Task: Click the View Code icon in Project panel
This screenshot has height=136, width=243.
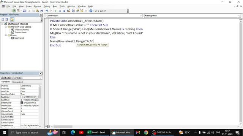Action: point(3,19)
